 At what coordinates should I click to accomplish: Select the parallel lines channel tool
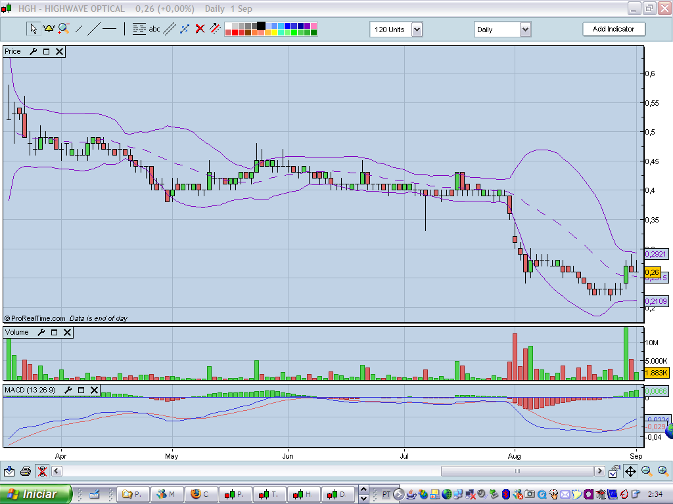[170, 29]
